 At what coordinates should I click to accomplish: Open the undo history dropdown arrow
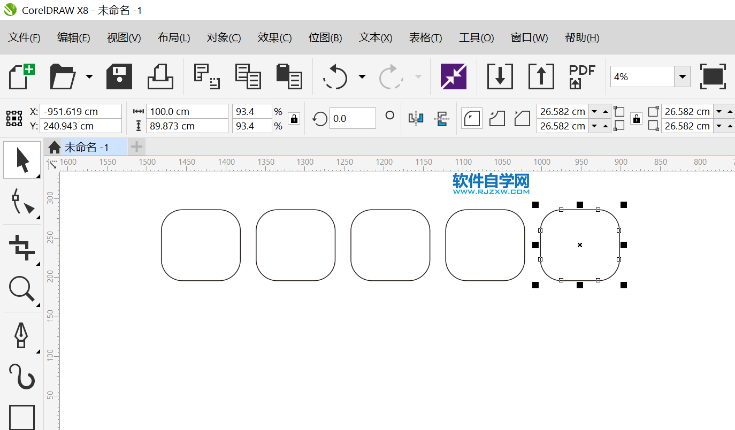pos(362,76)
